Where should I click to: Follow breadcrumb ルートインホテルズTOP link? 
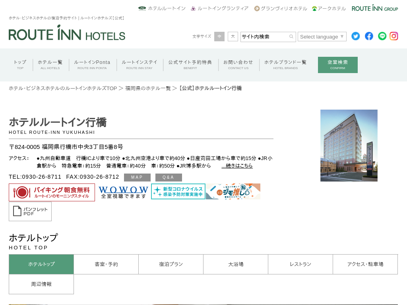point(63,88)
